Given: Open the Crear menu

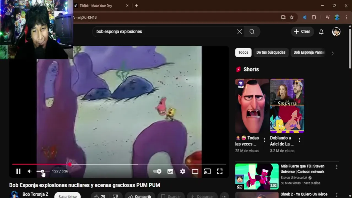Looking at the screenshot, I should click(302, 32).
